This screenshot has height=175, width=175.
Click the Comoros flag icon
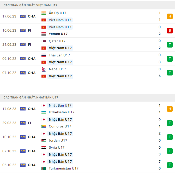[x=44, y=126]
